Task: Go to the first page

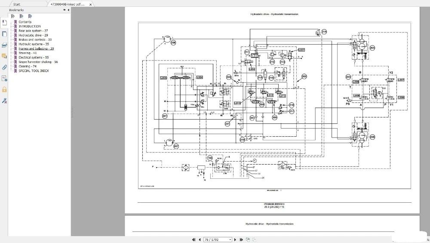Action: pos(193,240)
